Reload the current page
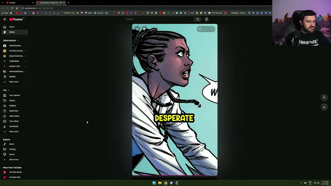The height and width of the screenshot is (186, 331). 12,8
